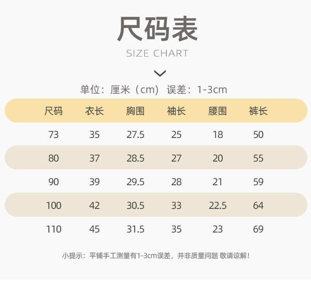311x290 pixels.
Task: Click the 小提示 measurement tip text
Action: tap(156, 256)
